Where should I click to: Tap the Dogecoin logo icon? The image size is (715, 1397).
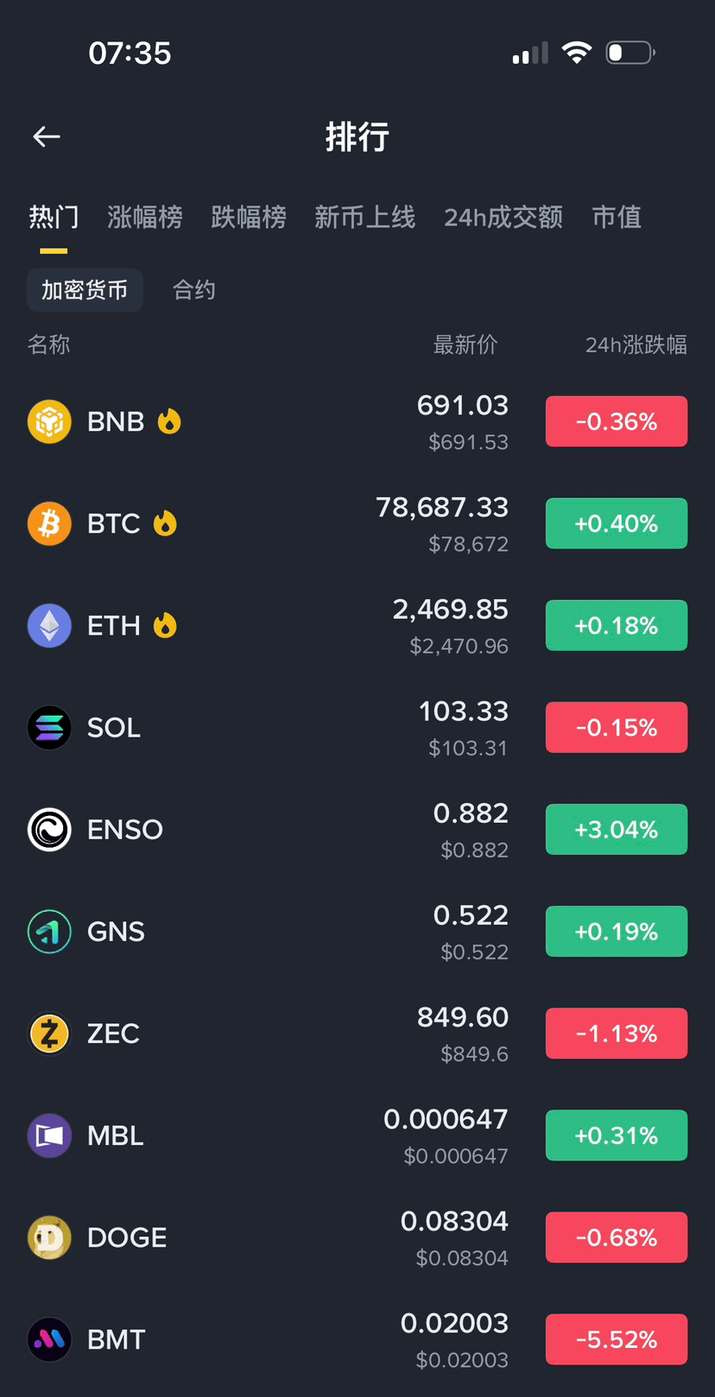(x=49, y=1236)
